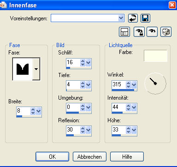
Task: Click the Intensität value field
Action: (119, 107)
